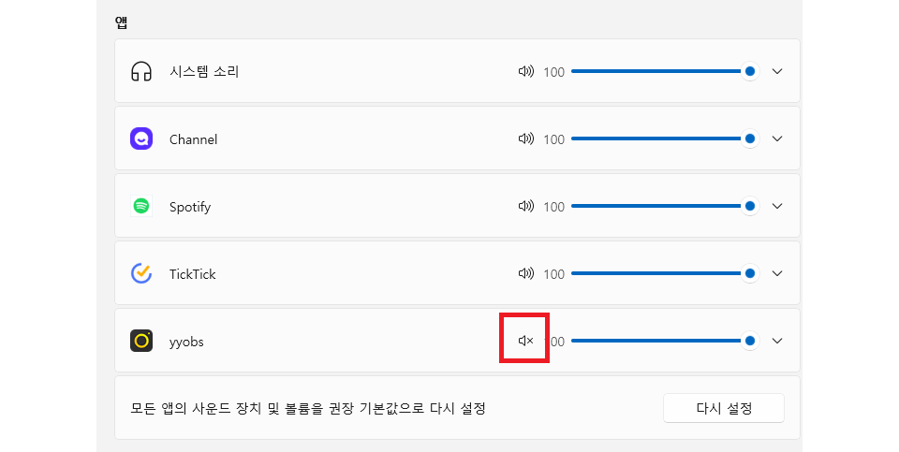The height and width of the screenshot is (452, 899).
Task: Click the system sounds volume slider handle
Action: 749,71
